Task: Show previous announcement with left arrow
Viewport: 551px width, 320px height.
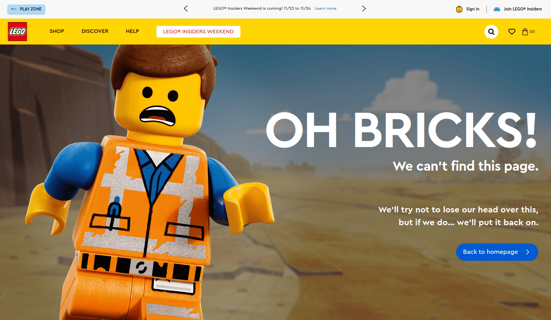Action: coord(186,9)
